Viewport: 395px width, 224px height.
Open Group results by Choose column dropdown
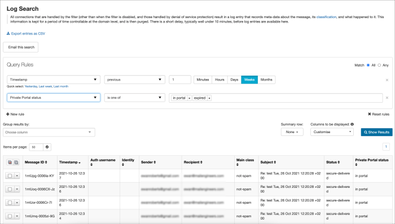[x=49, y=132]
